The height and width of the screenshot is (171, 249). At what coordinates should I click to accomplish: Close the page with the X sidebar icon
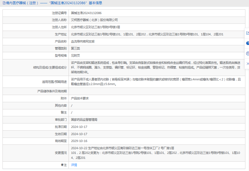tap(248, 64)
